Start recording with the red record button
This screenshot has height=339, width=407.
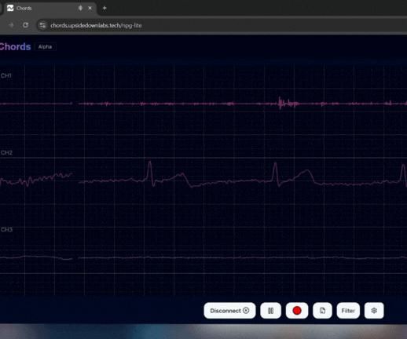click(297, 311)
